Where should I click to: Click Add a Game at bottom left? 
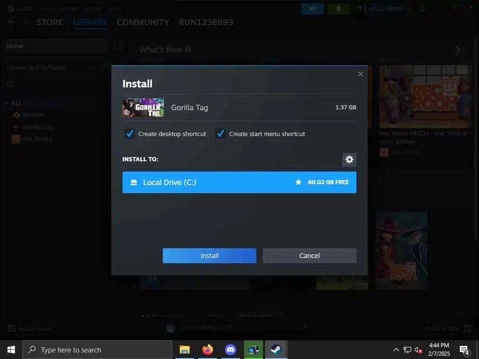pyautogui.click(x=30, y=329)
